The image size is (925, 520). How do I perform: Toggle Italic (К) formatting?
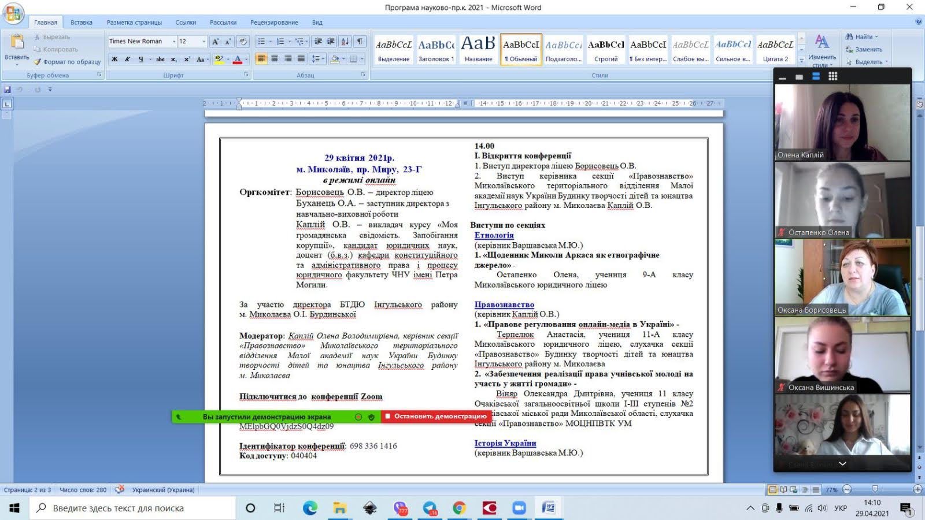pyautogui.click(x=127, y=59)
